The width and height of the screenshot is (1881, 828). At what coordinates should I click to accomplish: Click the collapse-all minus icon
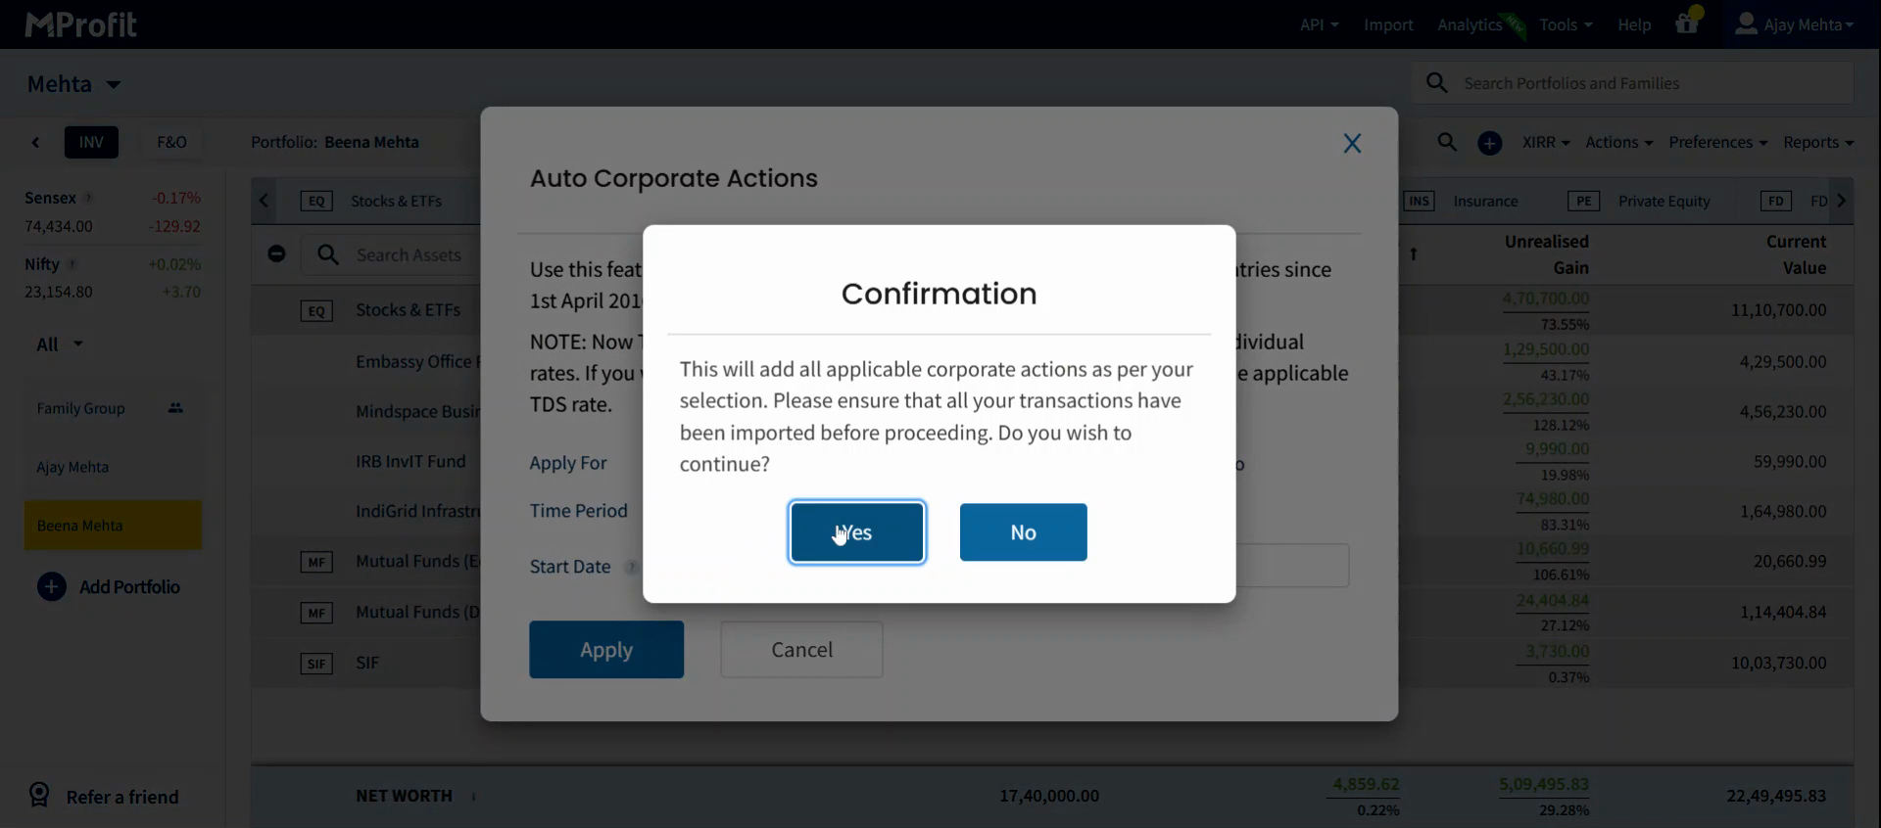[x=277, y=254]
